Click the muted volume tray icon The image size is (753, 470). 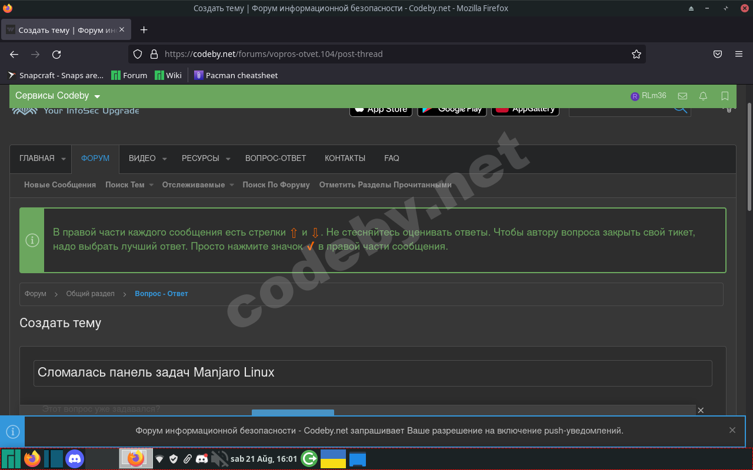coord(219,458)
